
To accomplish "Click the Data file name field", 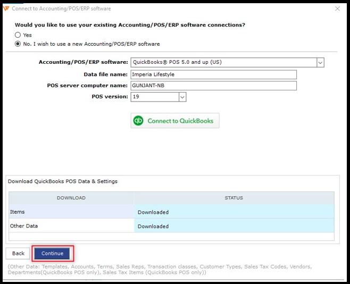I will coord(214,74).
